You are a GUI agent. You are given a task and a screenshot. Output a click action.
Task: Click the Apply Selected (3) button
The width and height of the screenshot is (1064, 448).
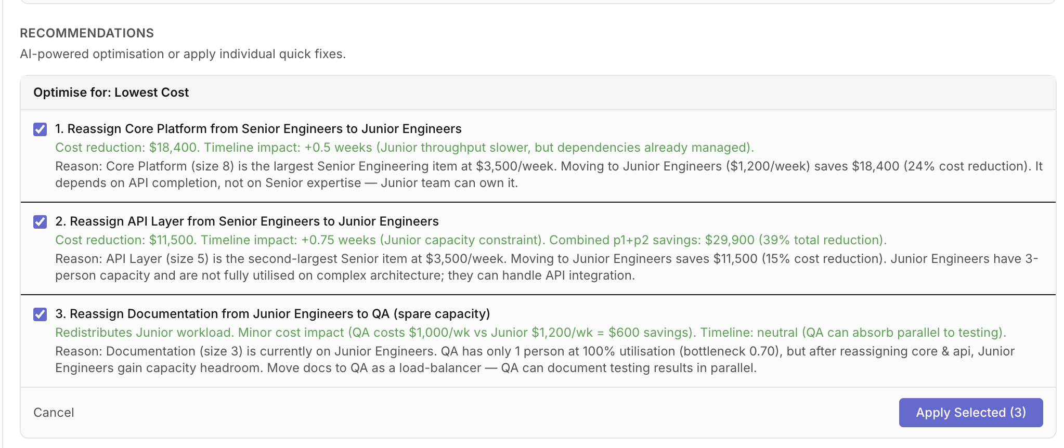coord(970,413)
